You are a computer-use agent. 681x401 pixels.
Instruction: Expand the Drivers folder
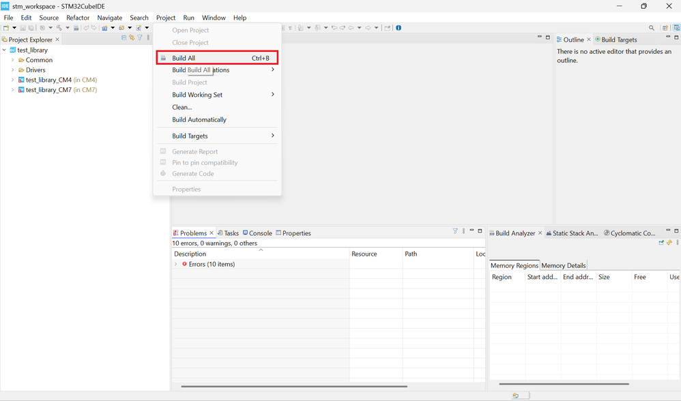tap(12, 70)
